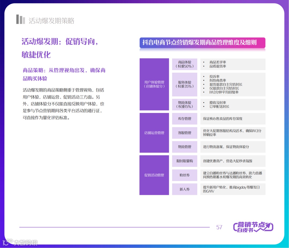Select the 用户体验管理（店铺体验分）block
289x248 pixels.
154,84
